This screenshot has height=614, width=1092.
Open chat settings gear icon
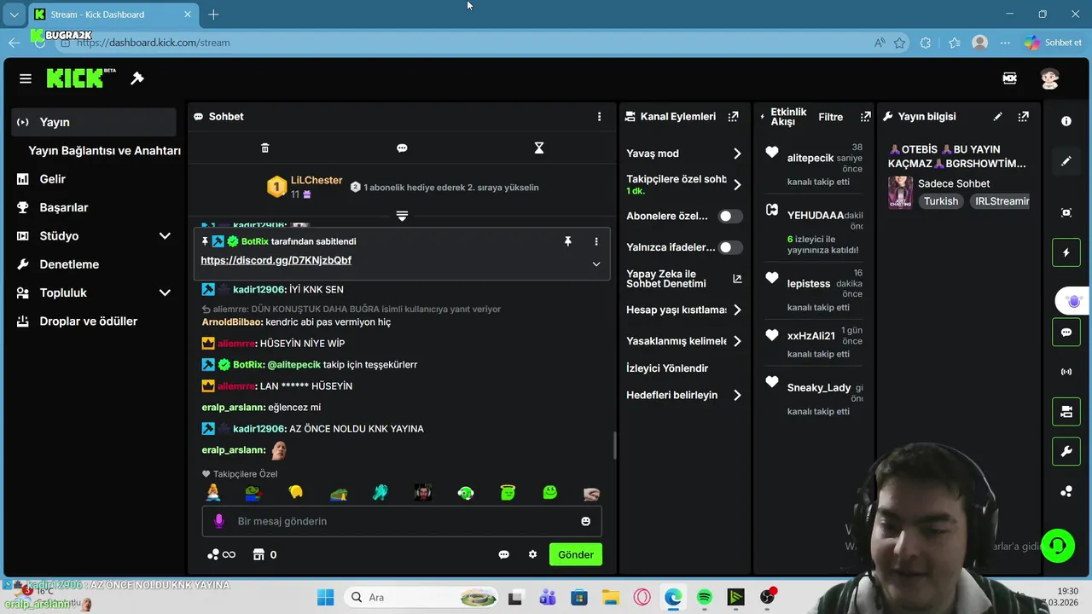point(532,554)
